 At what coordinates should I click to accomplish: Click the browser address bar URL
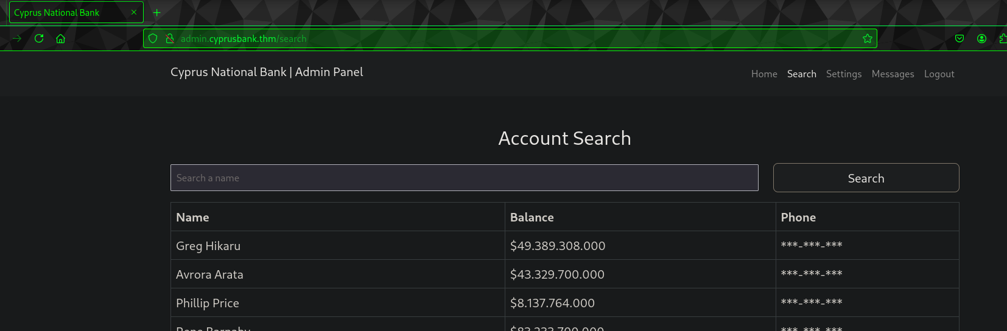point(244,38)
